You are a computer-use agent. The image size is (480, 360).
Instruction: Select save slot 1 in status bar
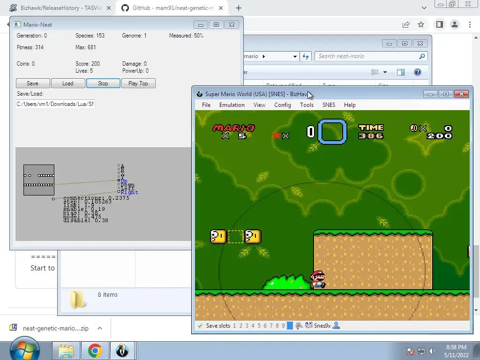click(x=234, y=326)
